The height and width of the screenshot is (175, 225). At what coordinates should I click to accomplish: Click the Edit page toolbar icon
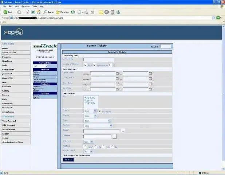93,12
